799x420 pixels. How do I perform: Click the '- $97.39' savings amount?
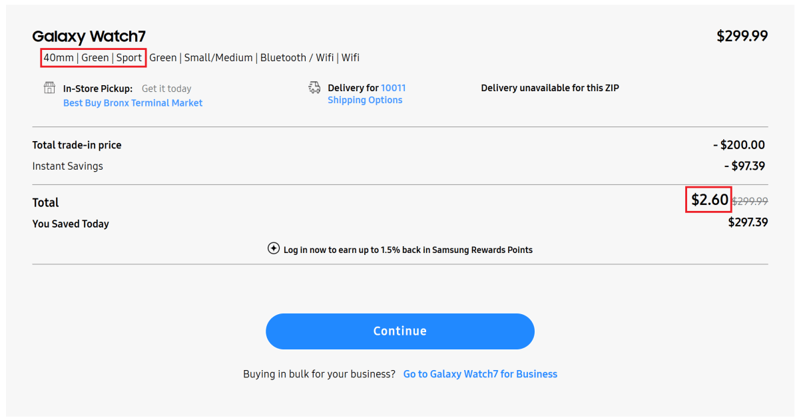(744, 166)
